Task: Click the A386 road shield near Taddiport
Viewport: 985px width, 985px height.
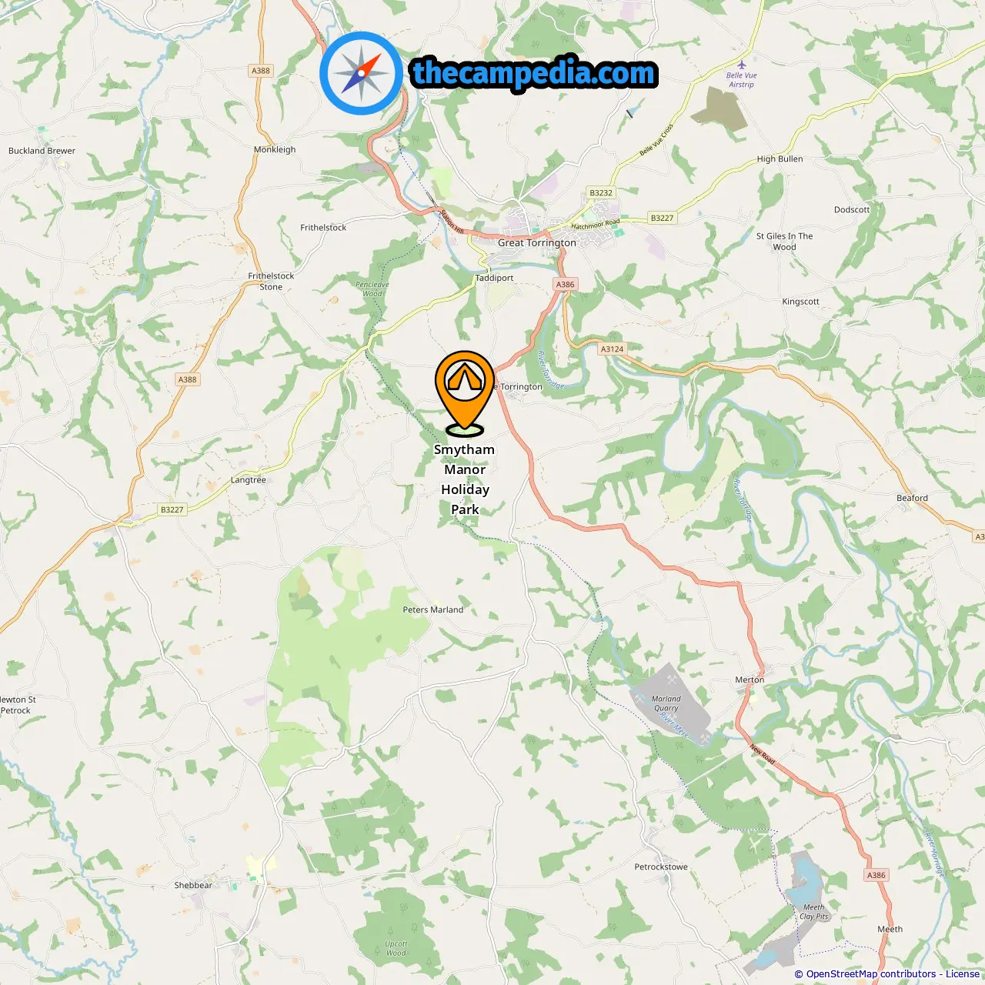Action: [566, 284]
